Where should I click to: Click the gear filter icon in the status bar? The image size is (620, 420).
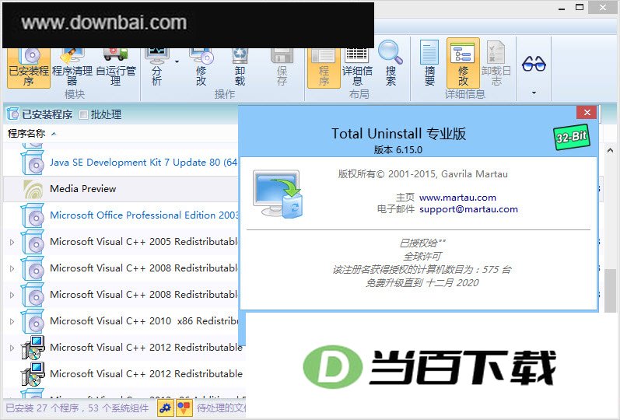(x=165, y=408)
